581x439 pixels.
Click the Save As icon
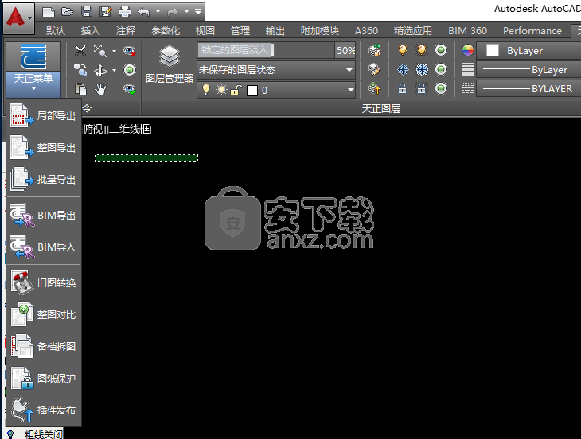pos(106,12)
